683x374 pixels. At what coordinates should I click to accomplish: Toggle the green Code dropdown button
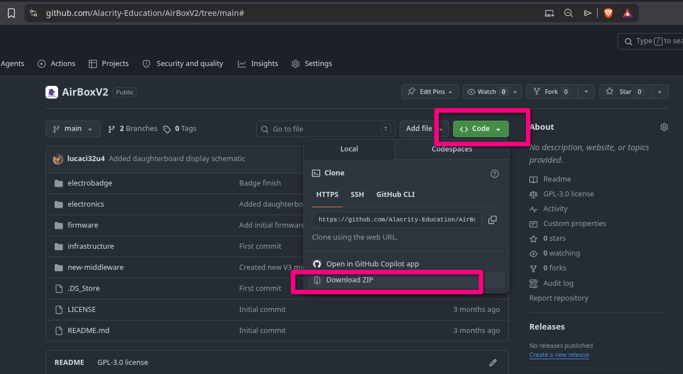481,129
